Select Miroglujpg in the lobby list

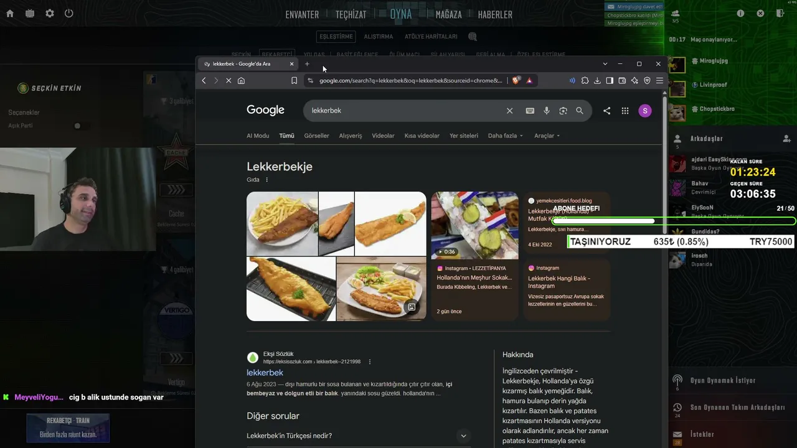[x=714, y=61]
